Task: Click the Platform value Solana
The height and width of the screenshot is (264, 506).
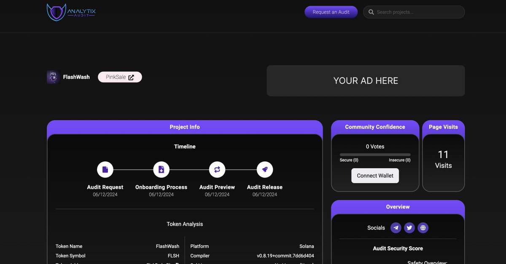Action: (x=307, y=246)
